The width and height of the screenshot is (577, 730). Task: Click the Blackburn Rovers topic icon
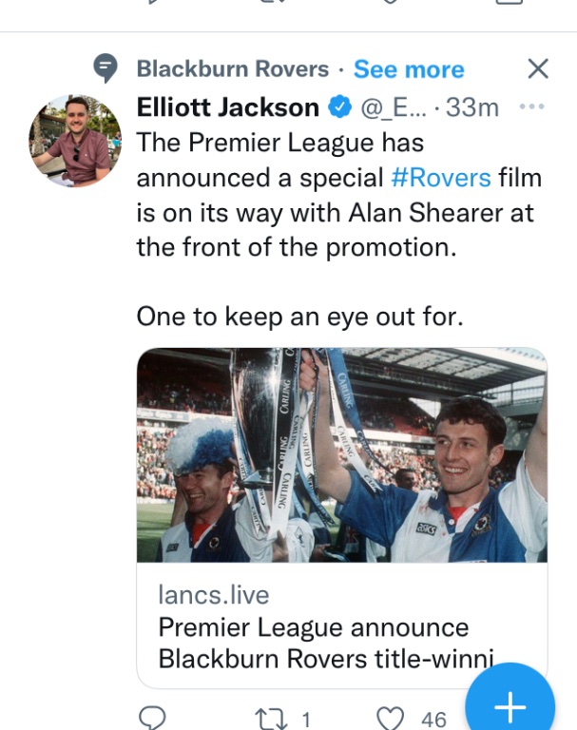[106, 68]
